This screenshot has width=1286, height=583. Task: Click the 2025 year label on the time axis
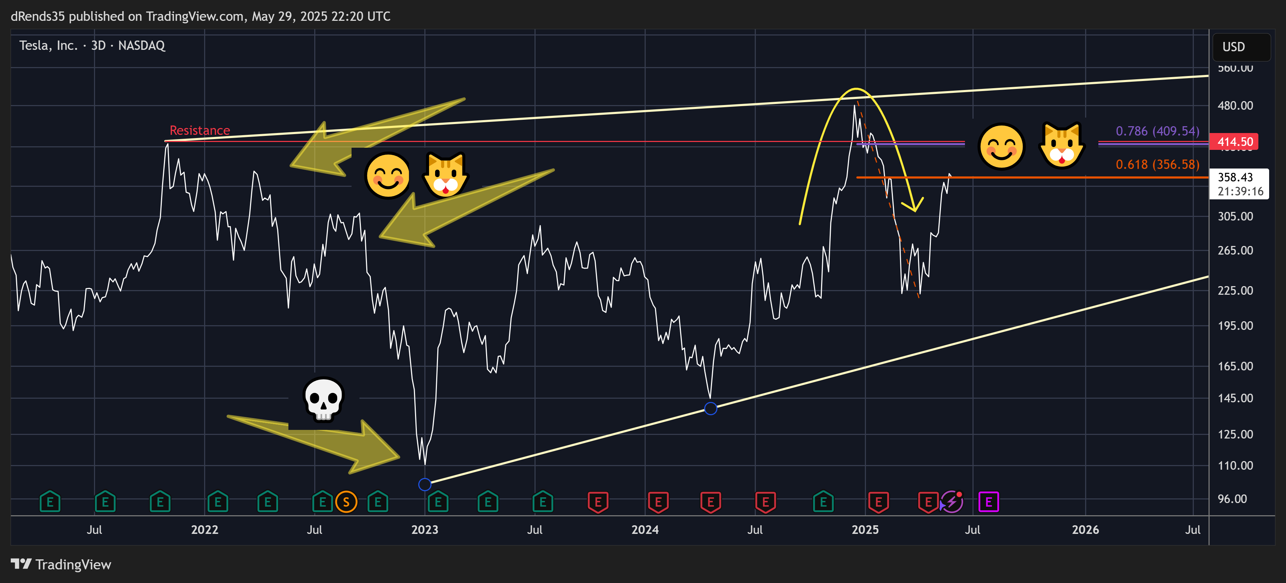tap(865, 530)
